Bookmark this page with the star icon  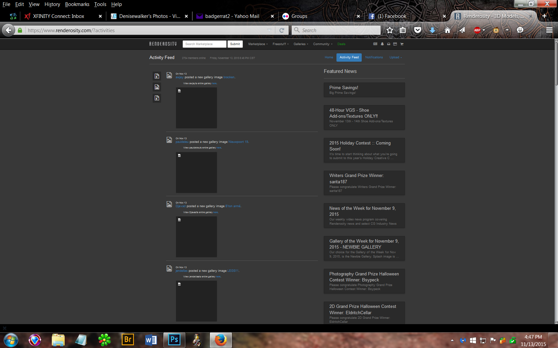[390, 30]
